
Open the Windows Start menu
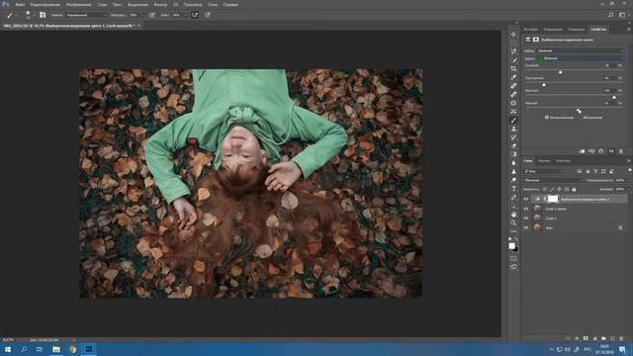point(7,349)
